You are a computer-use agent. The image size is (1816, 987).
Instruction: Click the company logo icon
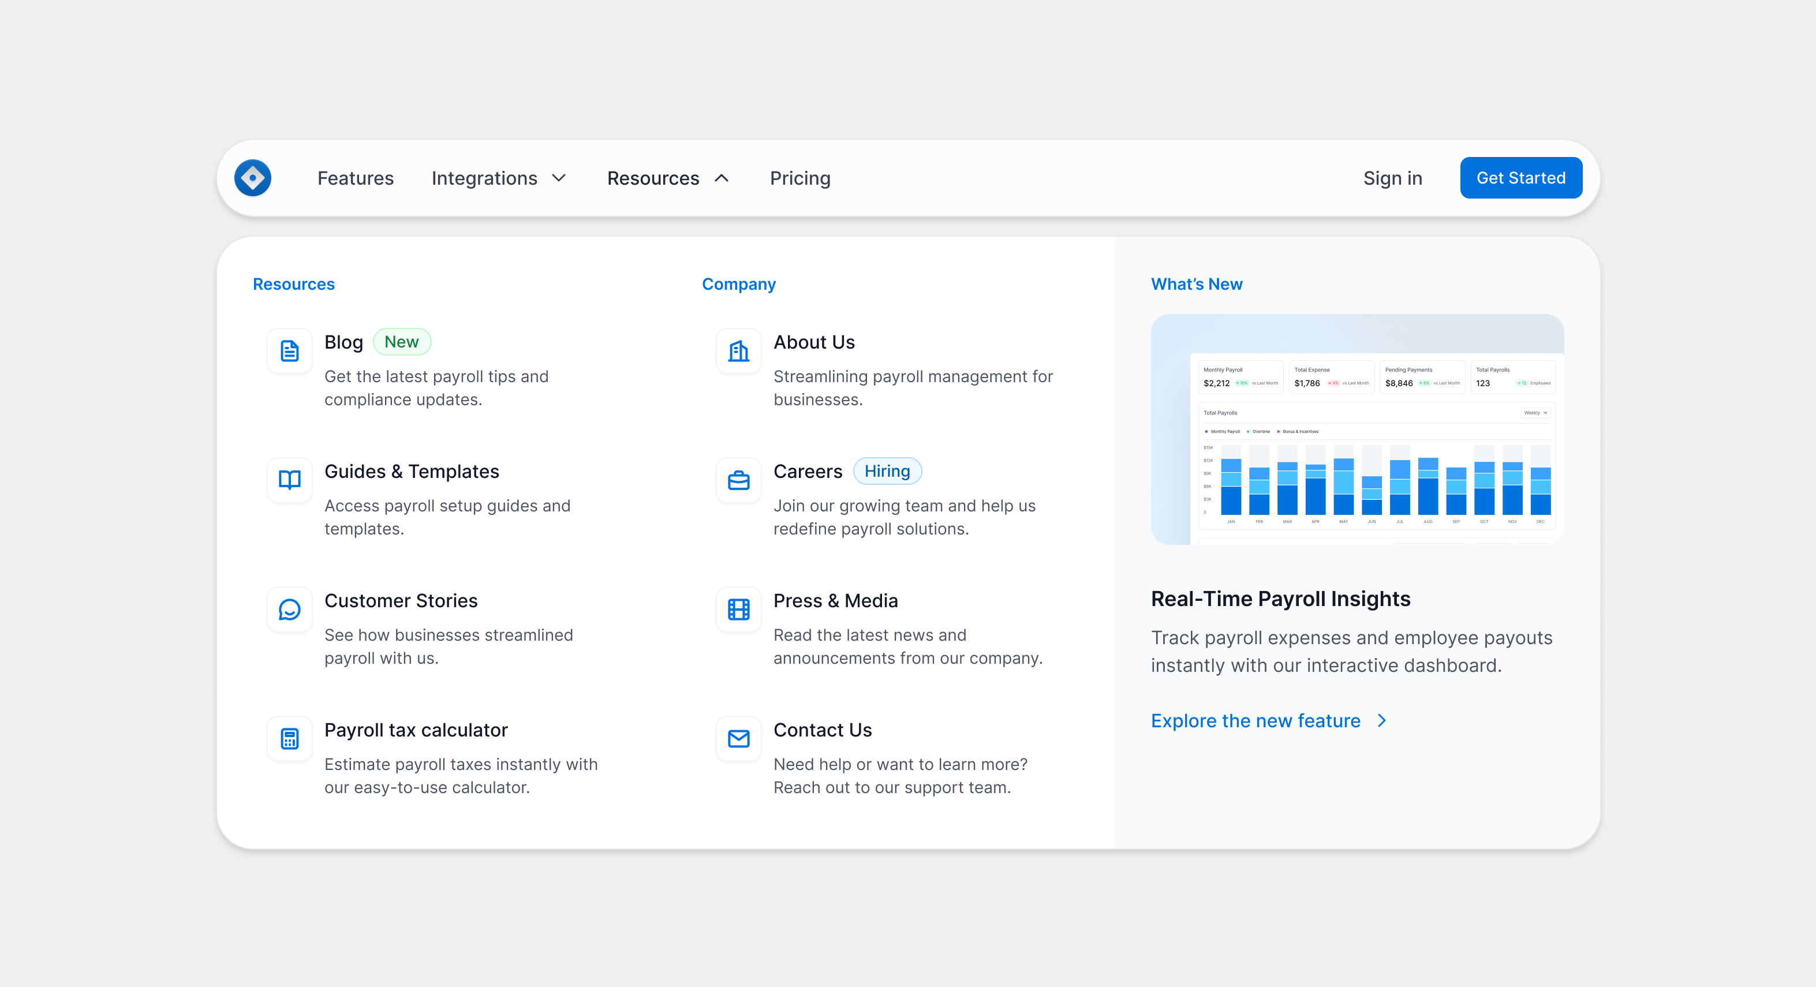[x=252, y=178]
